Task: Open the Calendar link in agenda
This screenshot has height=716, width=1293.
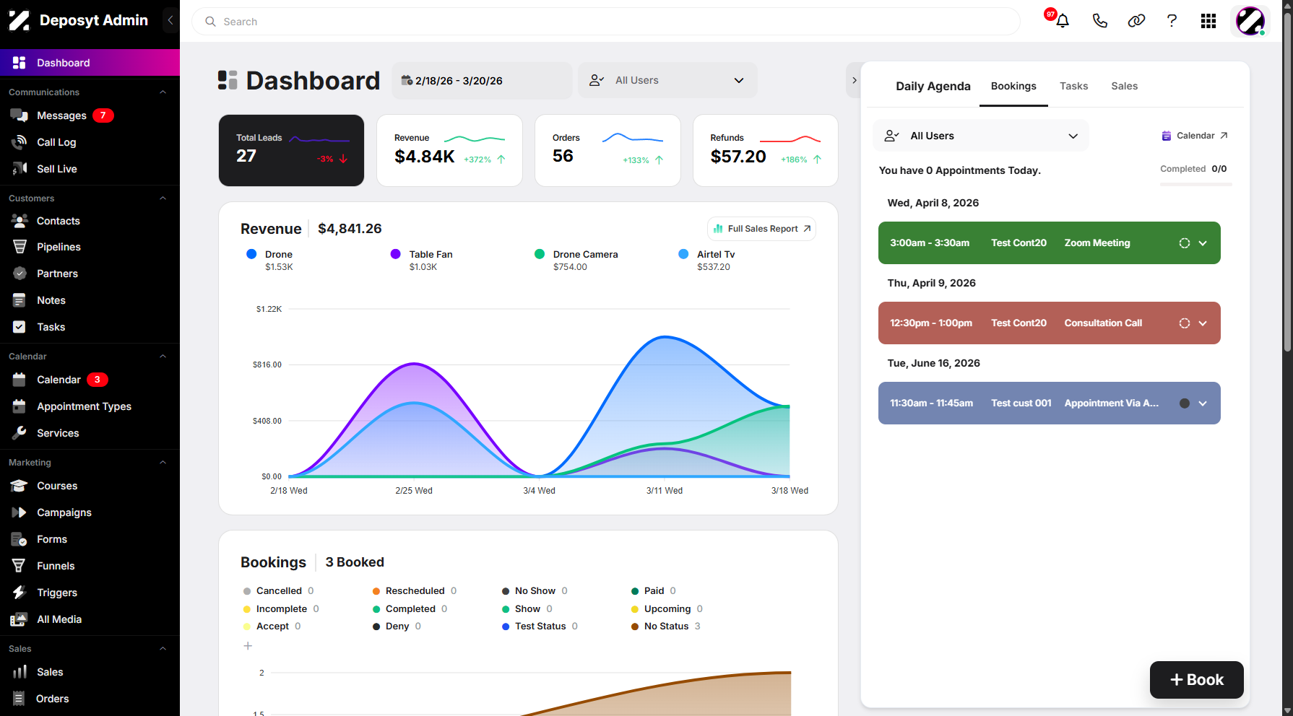Action: tap(1195, 136)
